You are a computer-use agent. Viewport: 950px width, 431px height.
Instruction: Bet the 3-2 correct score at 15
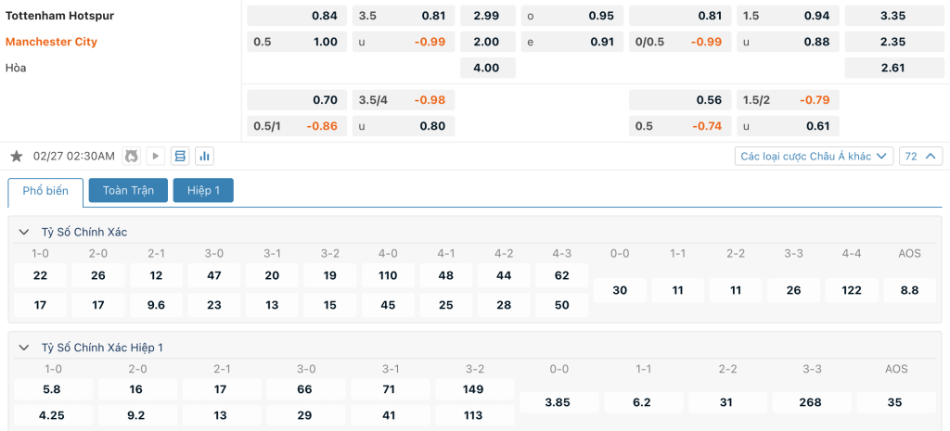click(x=329, y=305)
